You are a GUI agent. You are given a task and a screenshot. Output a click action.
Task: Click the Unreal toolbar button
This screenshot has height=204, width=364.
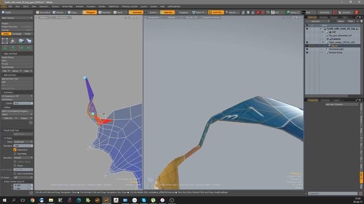(345, 12)
